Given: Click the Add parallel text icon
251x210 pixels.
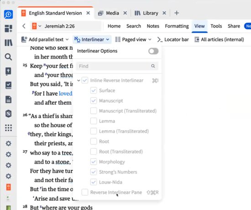Looking at the screenshot, I should (24, 40).
